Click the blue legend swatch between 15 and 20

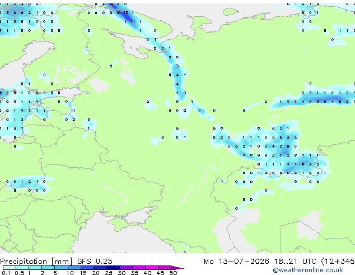87,268
